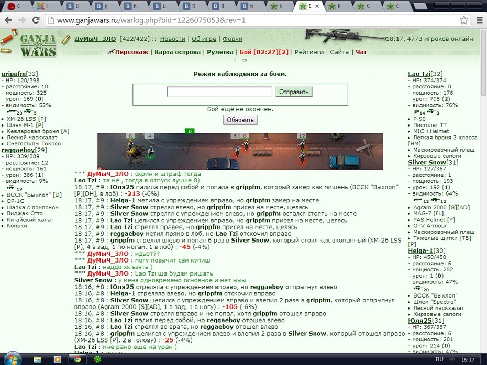487x365 pixels.
Task: Switch to the second browser tab
Action: 45,6
